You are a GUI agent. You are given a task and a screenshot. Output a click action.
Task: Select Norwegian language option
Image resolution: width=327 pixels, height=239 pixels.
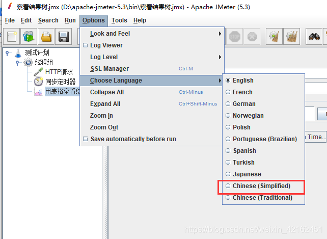(x=263, y=116)
